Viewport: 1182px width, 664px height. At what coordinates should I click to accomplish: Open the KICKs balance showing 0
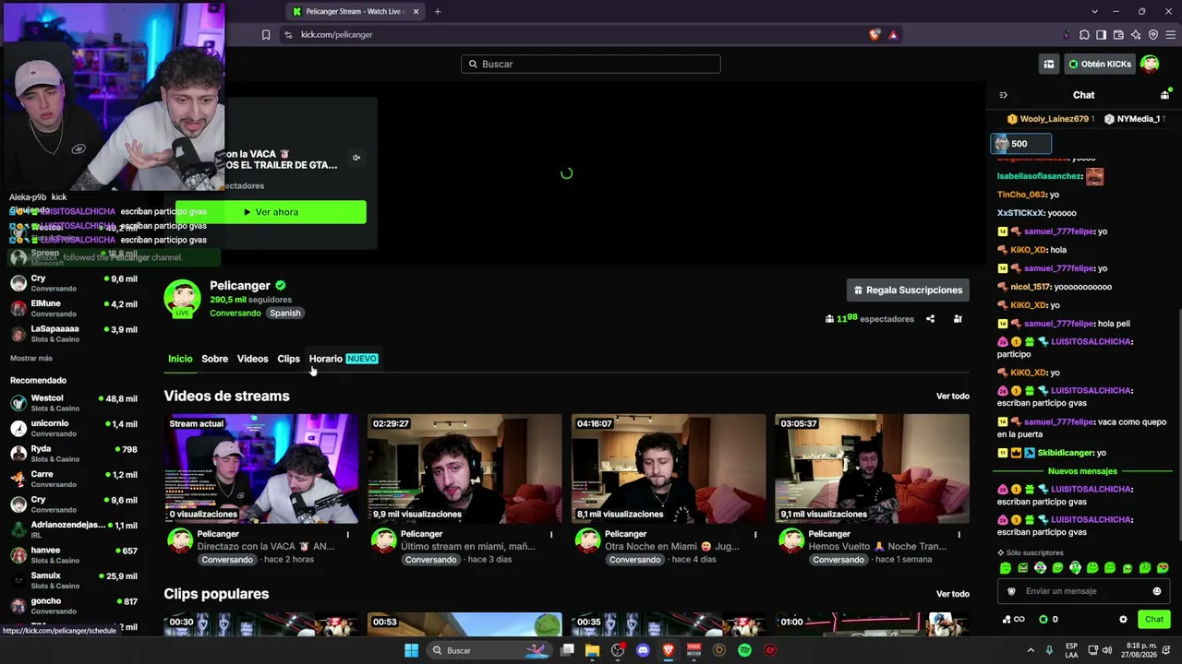coord(1048,620)
